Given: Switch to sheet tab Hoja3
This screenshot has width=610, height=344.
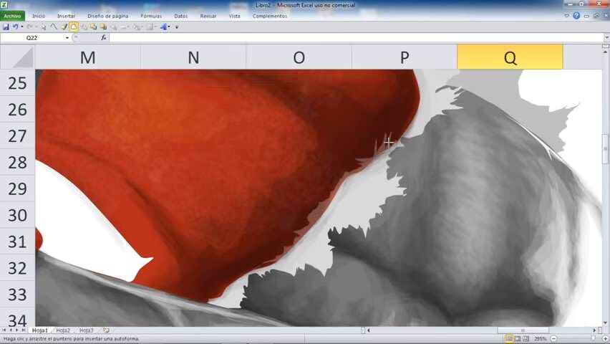Looking at the screenshot, I should [87, 330].
